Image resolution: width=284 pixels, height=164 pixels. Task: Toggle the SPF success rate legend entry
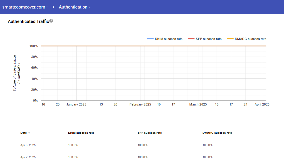coord(205,39)
